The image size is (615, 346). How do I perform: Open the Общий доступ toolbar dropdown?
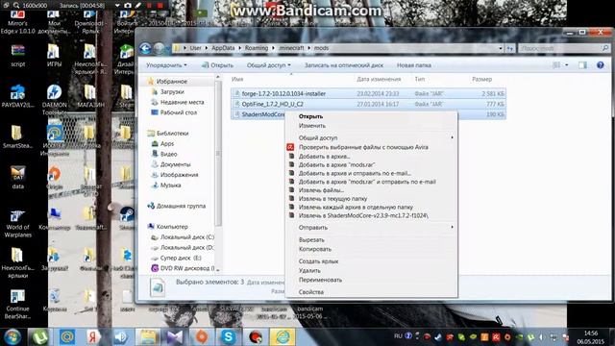(269, 65)
